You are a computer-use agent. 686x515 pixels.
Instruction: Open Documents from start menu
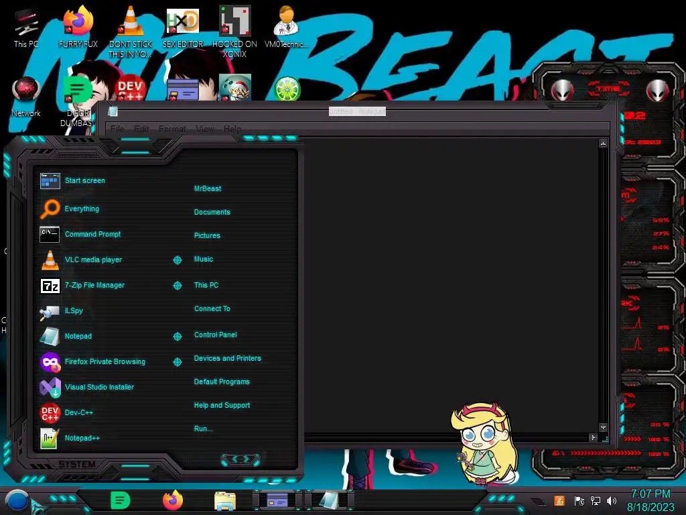[x=212, y=212]
